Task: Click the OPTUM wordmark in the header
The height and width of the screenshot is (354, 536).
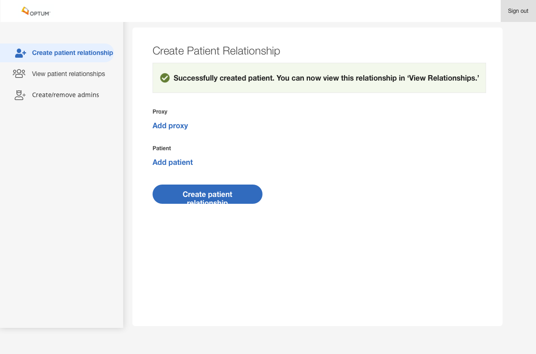Action: click(40, 14)
